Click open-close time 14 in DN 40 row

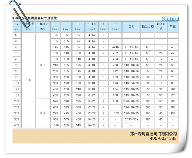coord(161,59)
